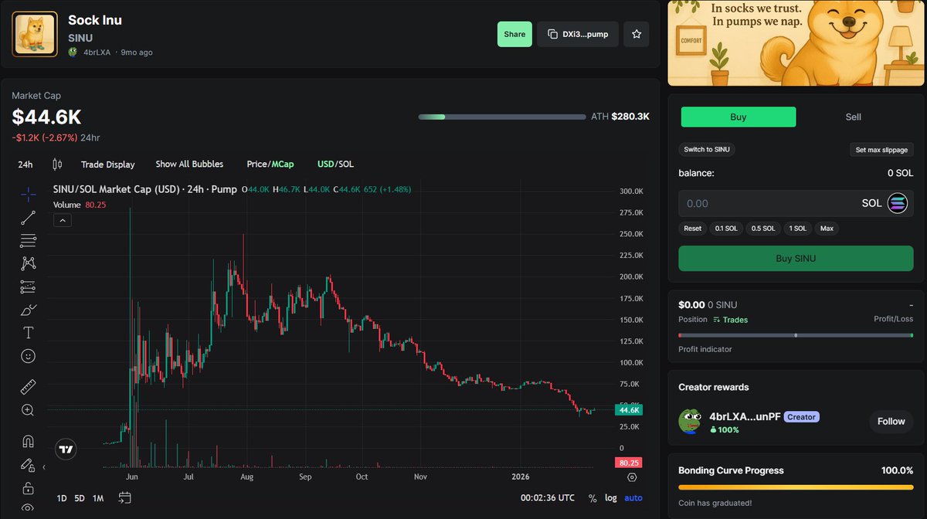The image size is (927, 519).
Task: Activate the zoom in tool
Action: [x=29, y=410]
